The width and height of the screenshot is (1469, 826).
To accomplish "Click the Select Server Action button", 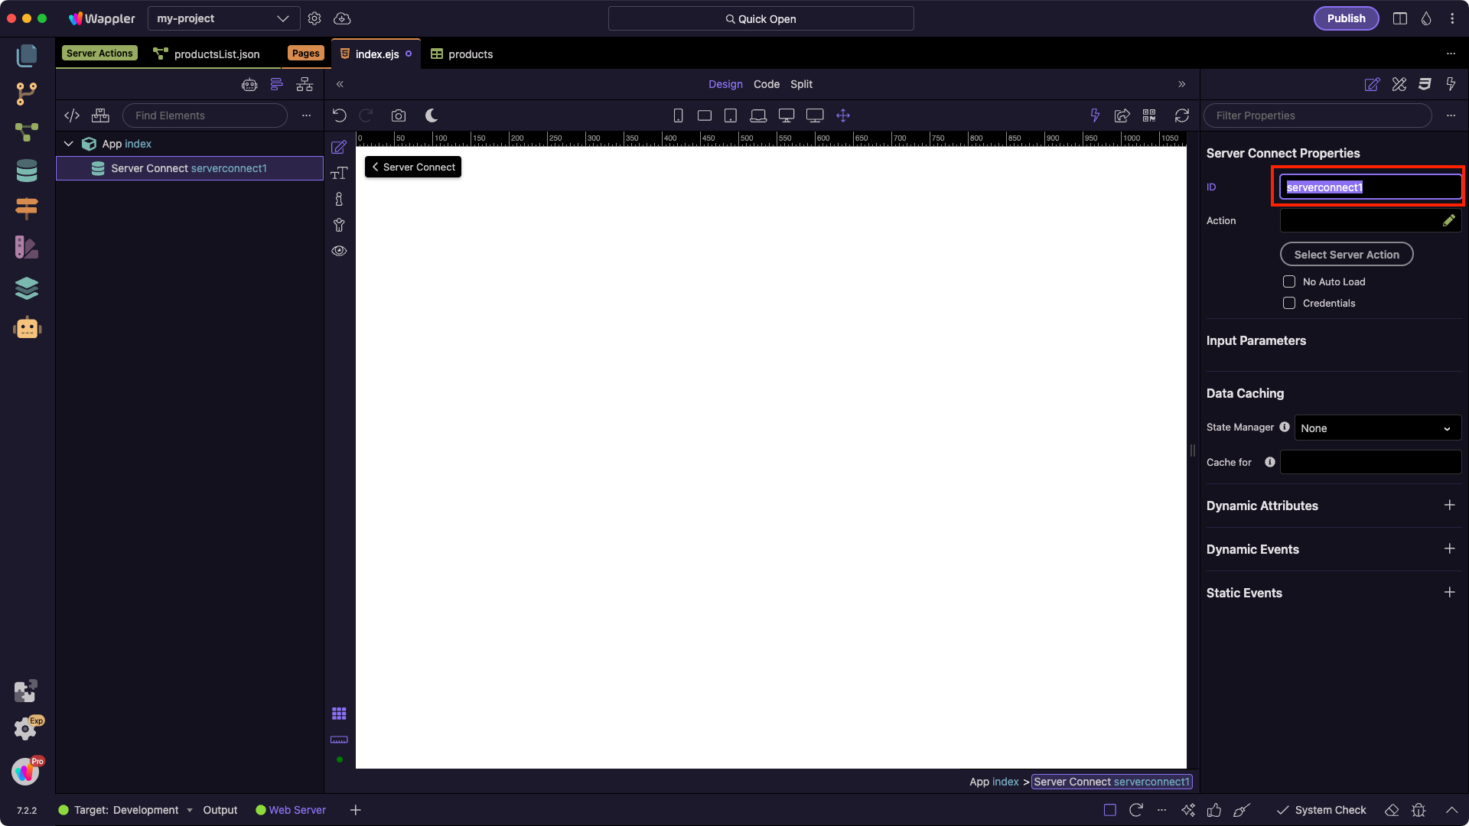I will 1346,255.
